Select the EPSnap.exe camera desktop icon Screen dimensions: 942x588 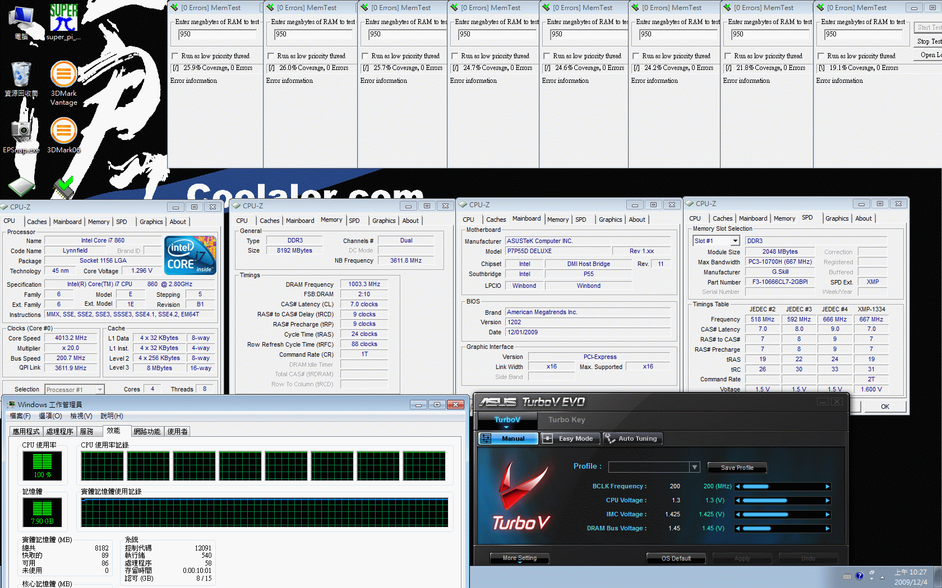tap(21, 136)
